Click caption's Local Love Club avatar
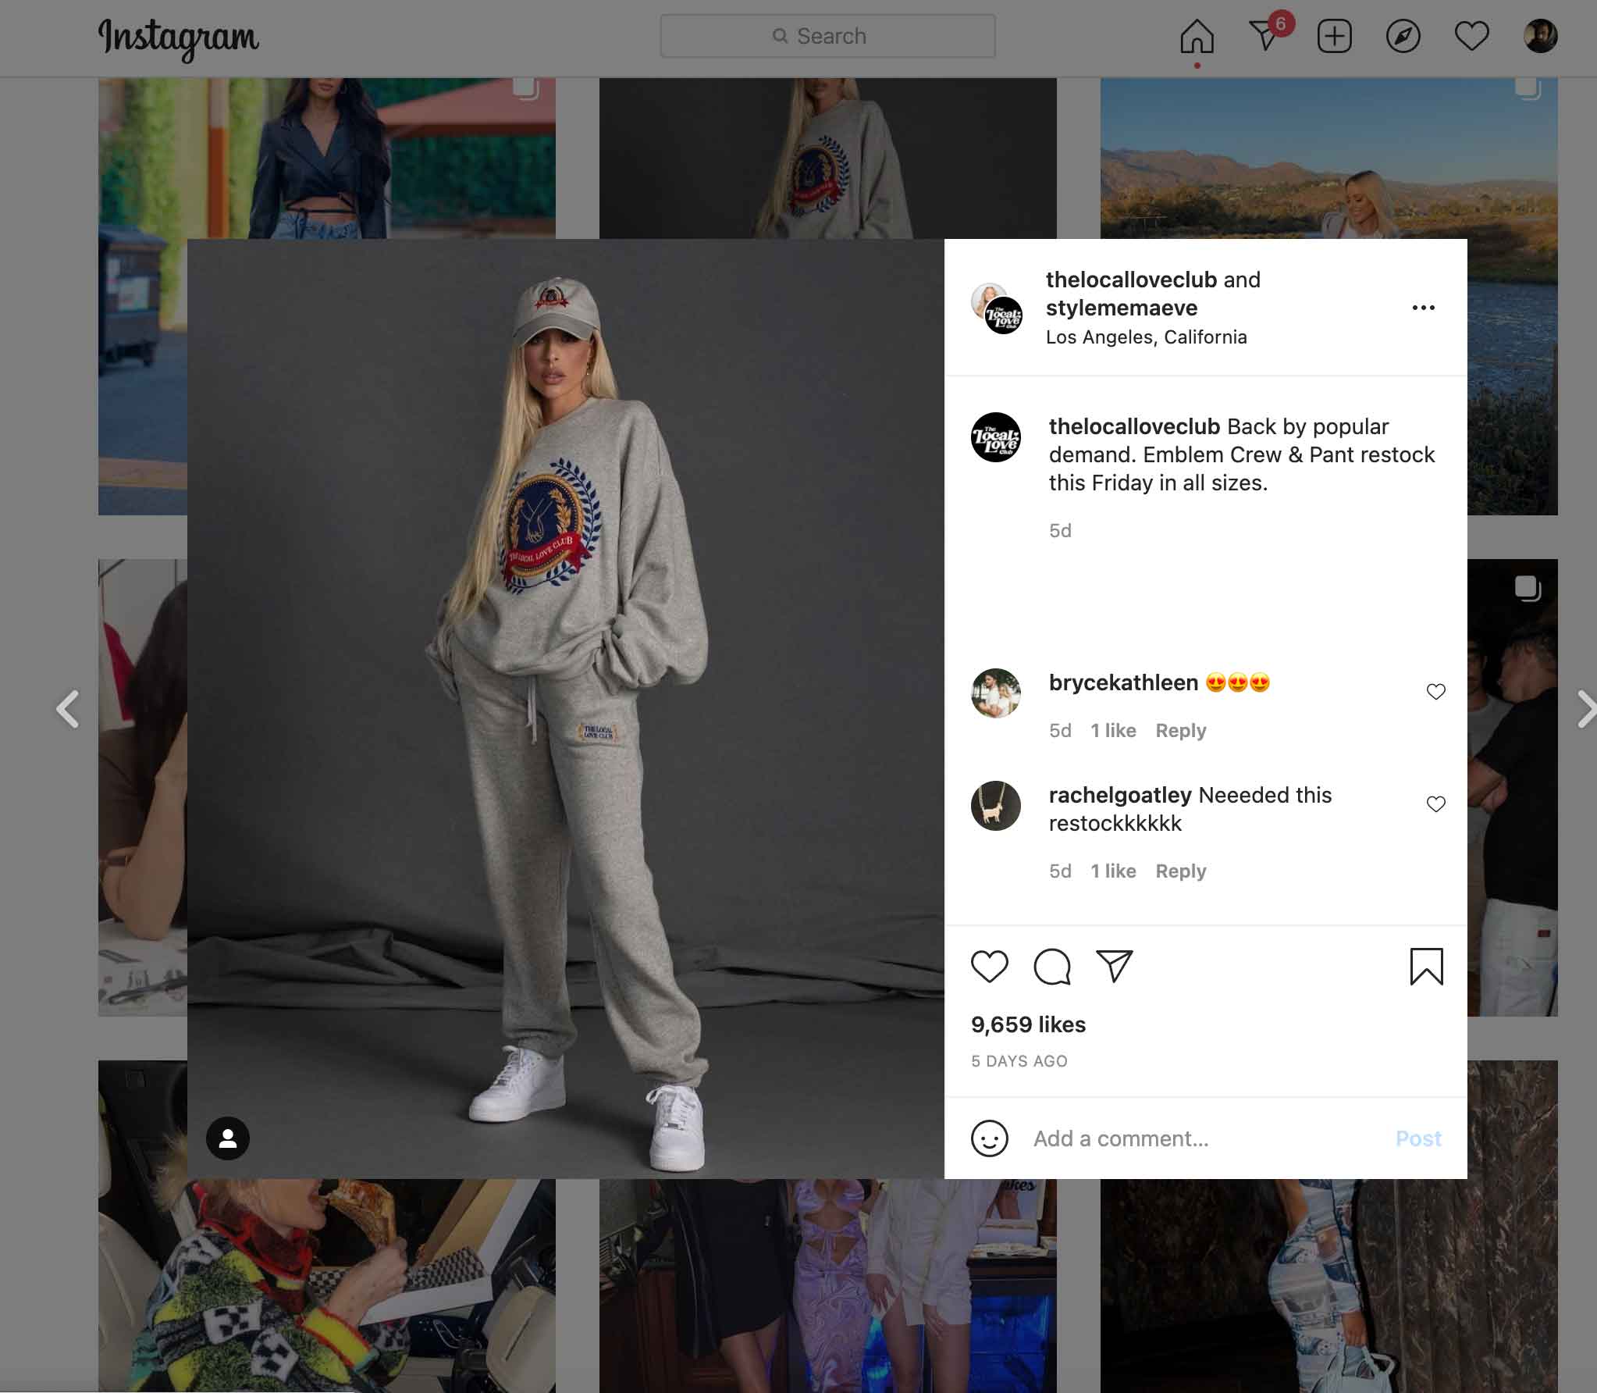Screen dimensions: 1597x1393 pos(996,437)
